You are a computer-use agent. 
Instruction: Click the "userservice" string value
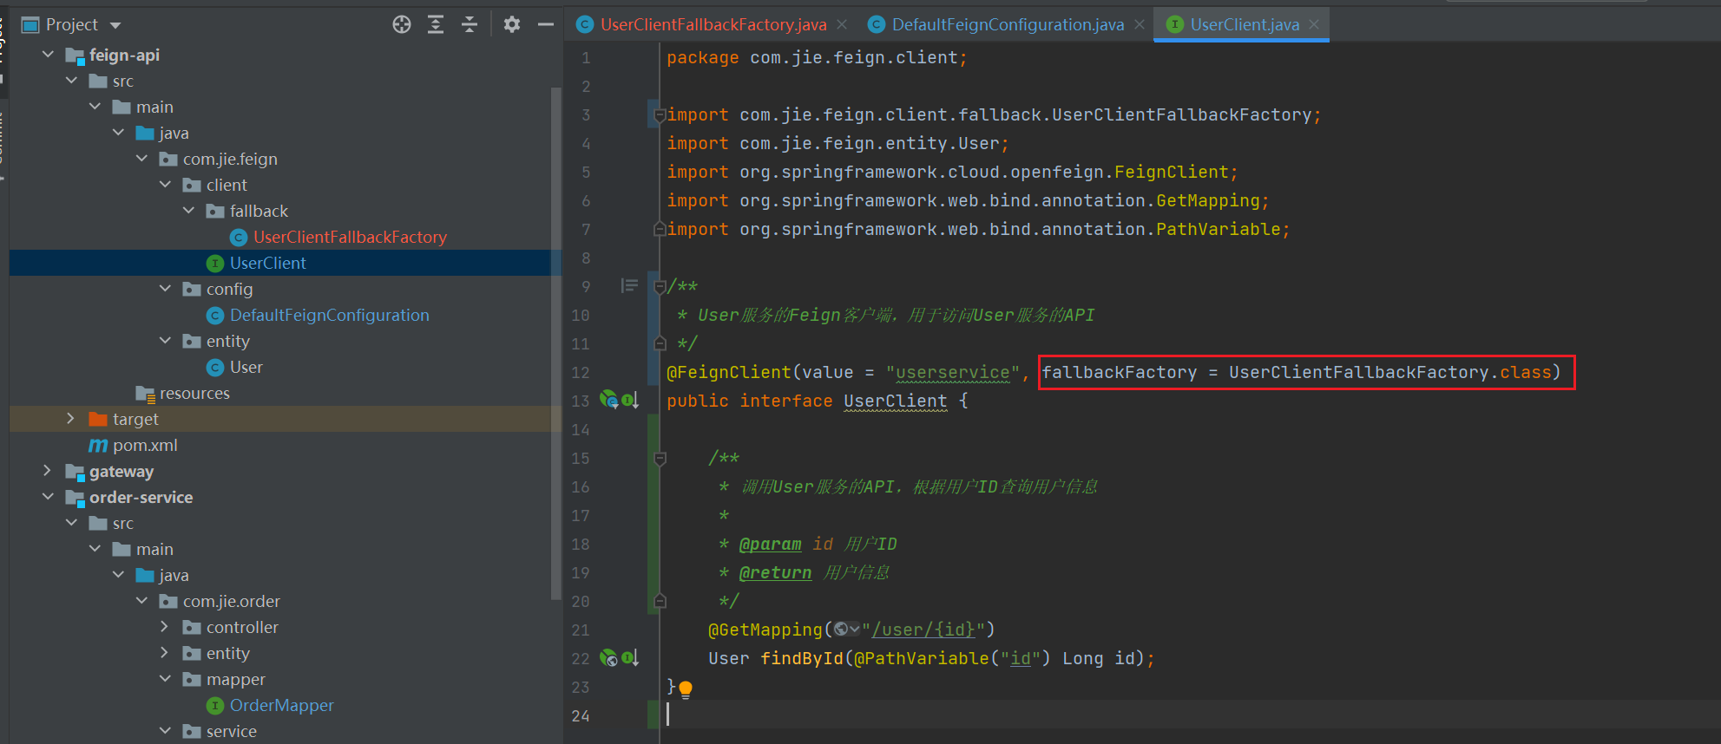pyautogui.click(x=953, y=372)
